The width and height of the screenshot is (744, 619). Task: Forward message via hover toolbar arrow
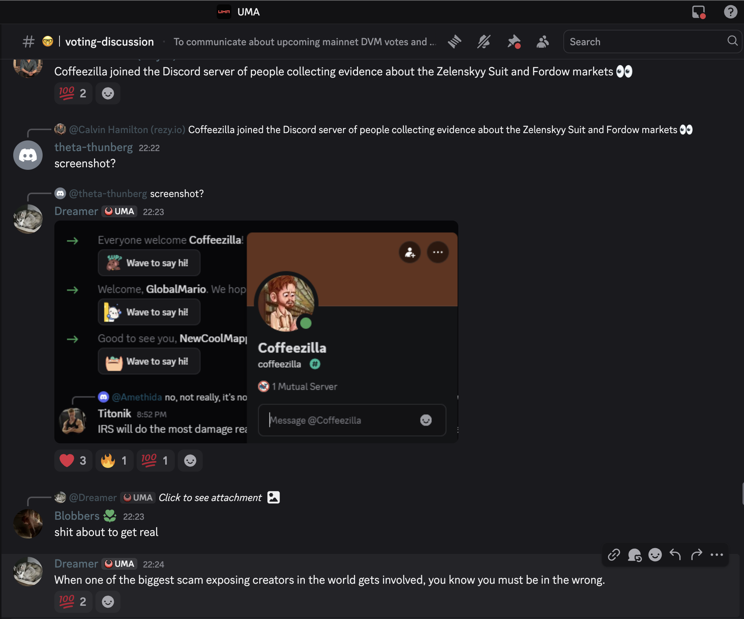click(696, 554)
